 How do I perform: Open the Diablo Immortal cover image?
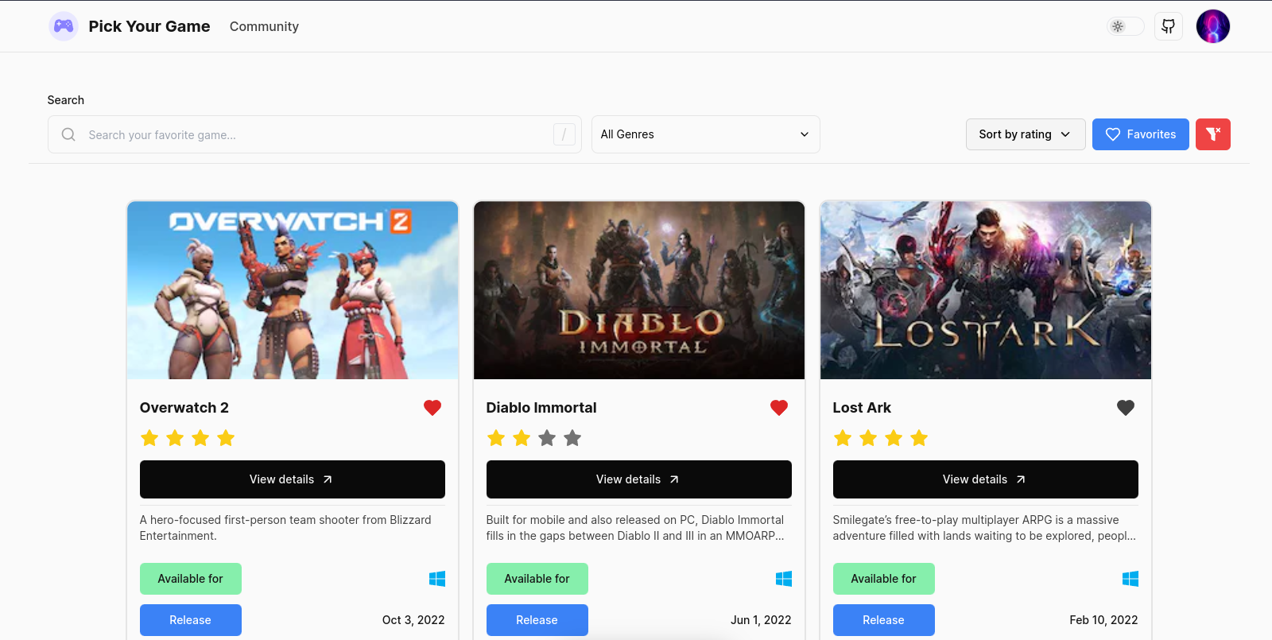[x=639, y=290]
